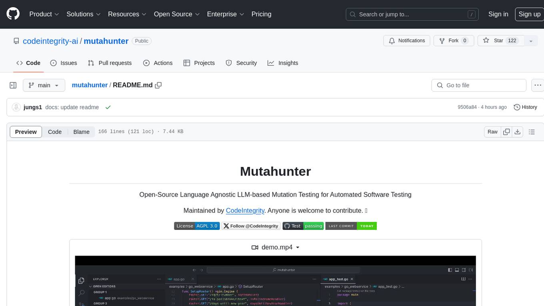Open the jungs1 author profile

(x=33, y=107)
